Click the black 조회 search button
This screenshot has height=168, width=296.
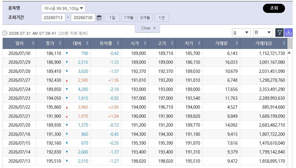point(274,8)
